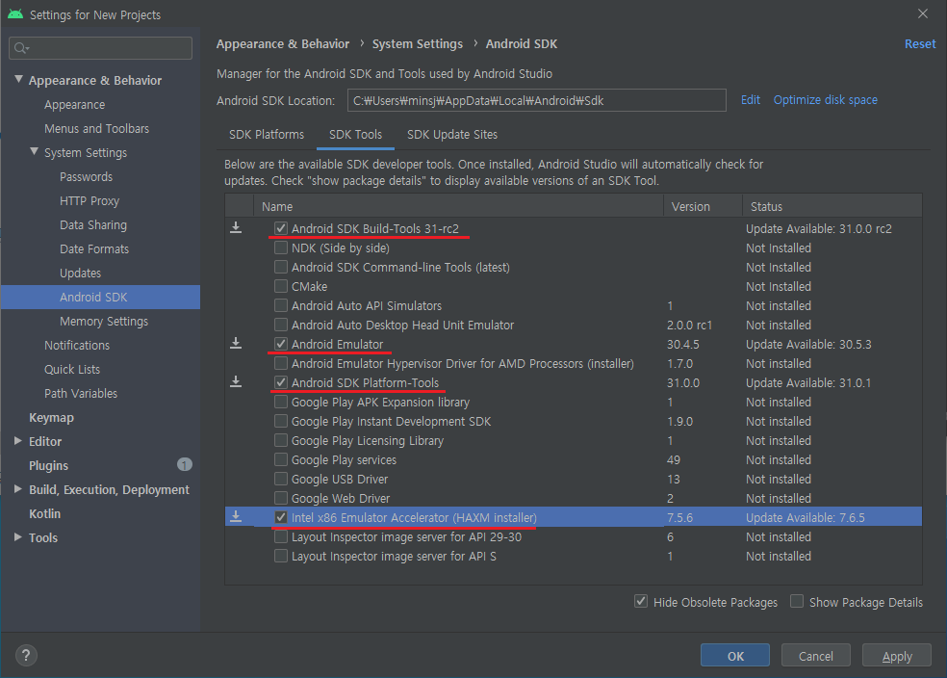Focus the settings search field
947x678 pixels.
pyautogui.click(x=100, y=48)
